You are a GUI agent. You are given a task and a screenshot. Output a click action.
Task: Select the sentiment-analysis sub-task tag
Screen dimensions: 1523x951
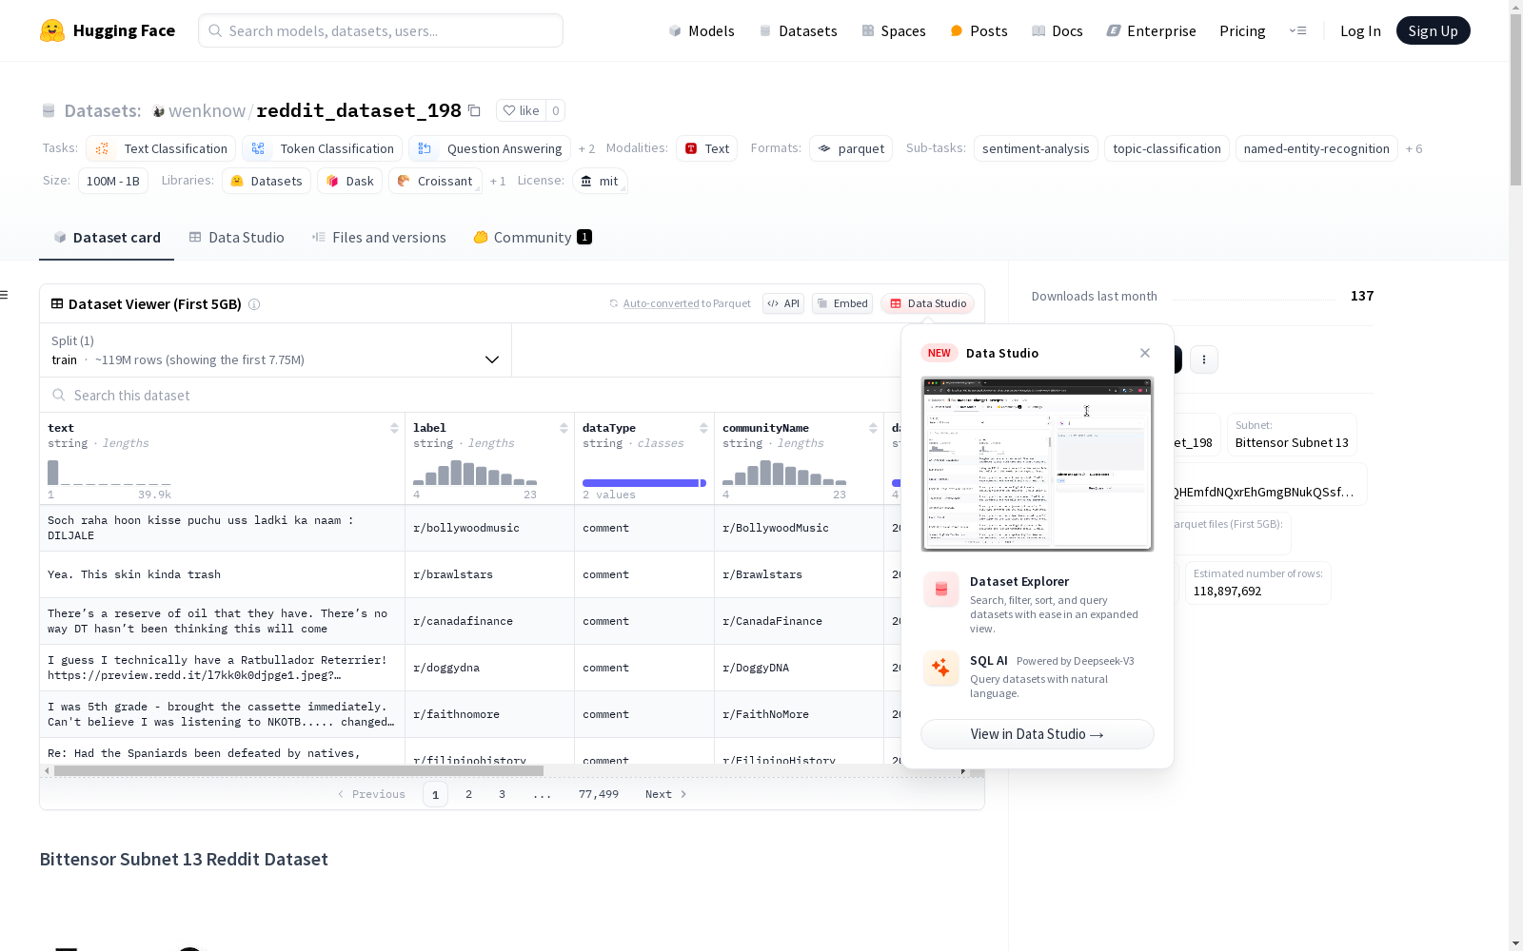pos(1036,148)
